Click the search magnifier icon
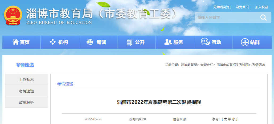Image resolution: width=274 pixels, height=124 pixels. point(263,18)
